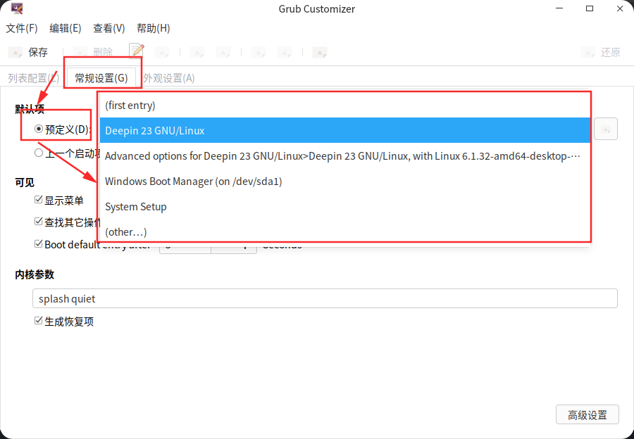Choose (other…) in the dropdown list
Screen dimensions: 634x439
pyautogui.click(x=345, y=232)
